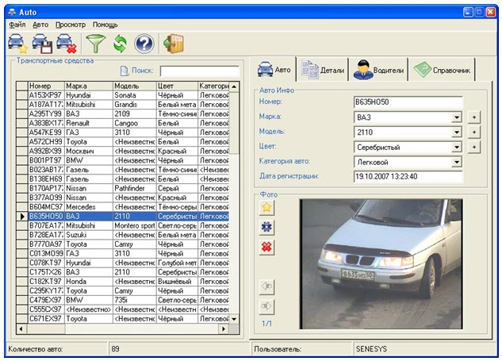Click the 89 car count status value

(x=179, y=349)
